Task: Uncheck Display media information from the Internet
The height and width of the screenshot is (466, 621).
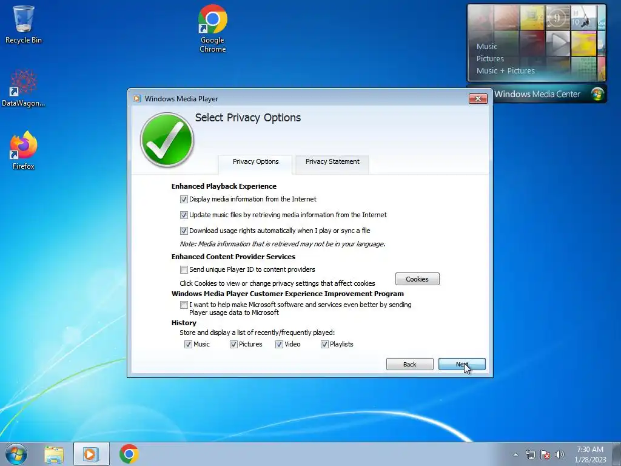Action: coord(184,199)
